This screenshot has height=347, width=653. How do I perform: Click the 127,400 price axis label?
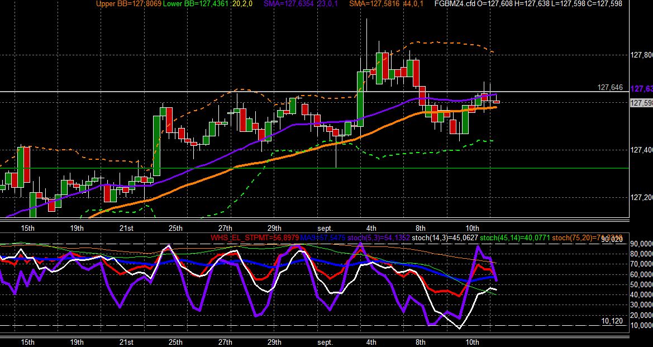(x=642, y=150)
